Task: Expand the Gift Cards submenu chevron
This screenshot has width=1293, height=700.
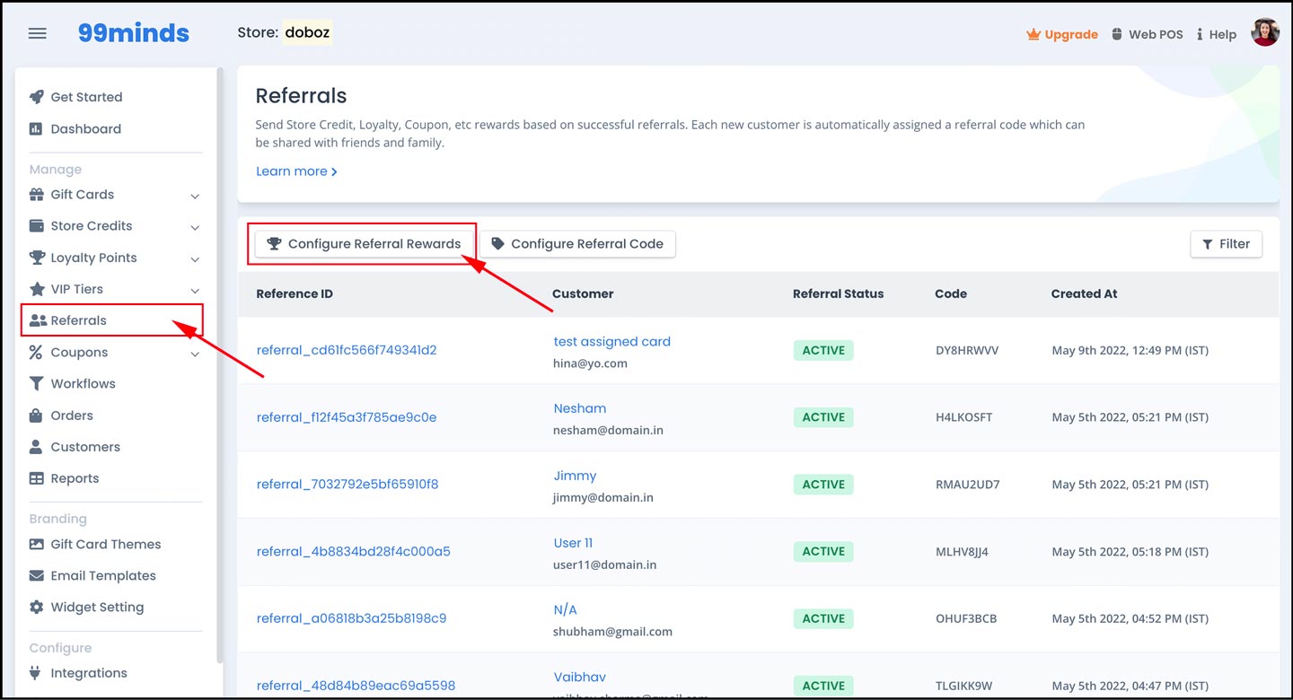Action: (195, 196)
